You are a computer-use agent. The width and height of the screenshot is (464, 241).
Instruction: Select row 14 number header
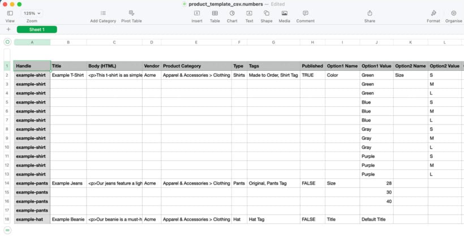7,183
